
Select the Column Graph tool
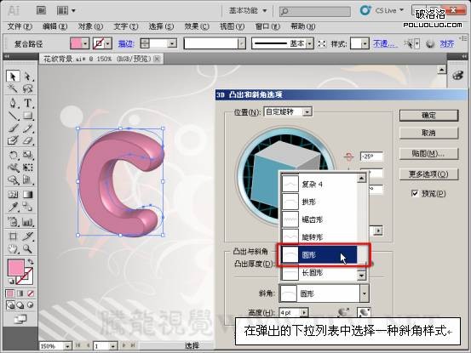click(27, 222)
